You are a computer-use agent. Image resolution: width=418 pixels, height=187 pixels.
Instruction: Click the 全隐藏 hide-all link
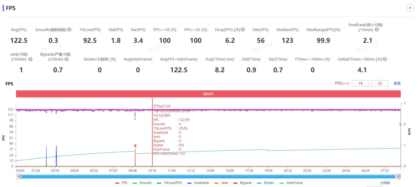tap(385, 183)
